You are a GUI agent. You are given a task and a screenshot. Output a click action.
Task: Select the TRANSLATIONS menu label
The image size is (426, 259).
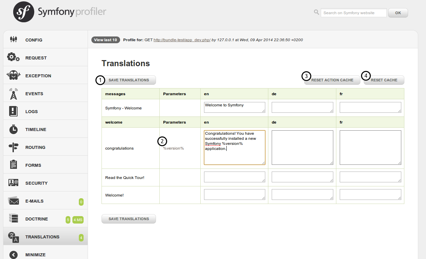coord(42,237)
